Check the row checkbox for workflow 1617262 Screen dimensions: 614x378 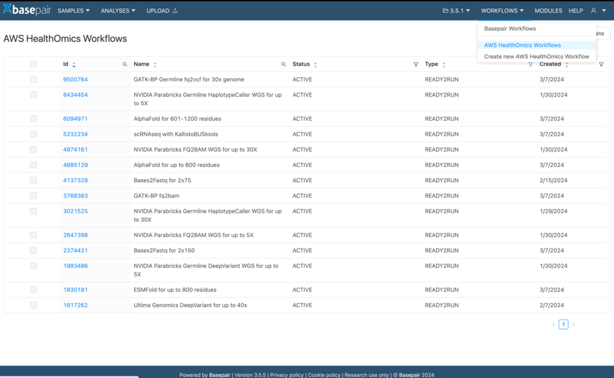tap(33, 305)
